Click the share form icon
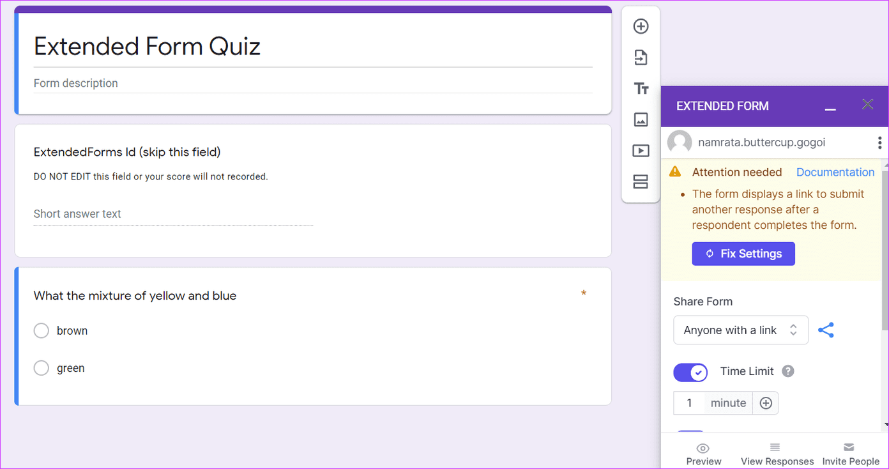Image resolution: width=889 pixels, height=469 pixels. pyautogui.click(x=826, y=330)
